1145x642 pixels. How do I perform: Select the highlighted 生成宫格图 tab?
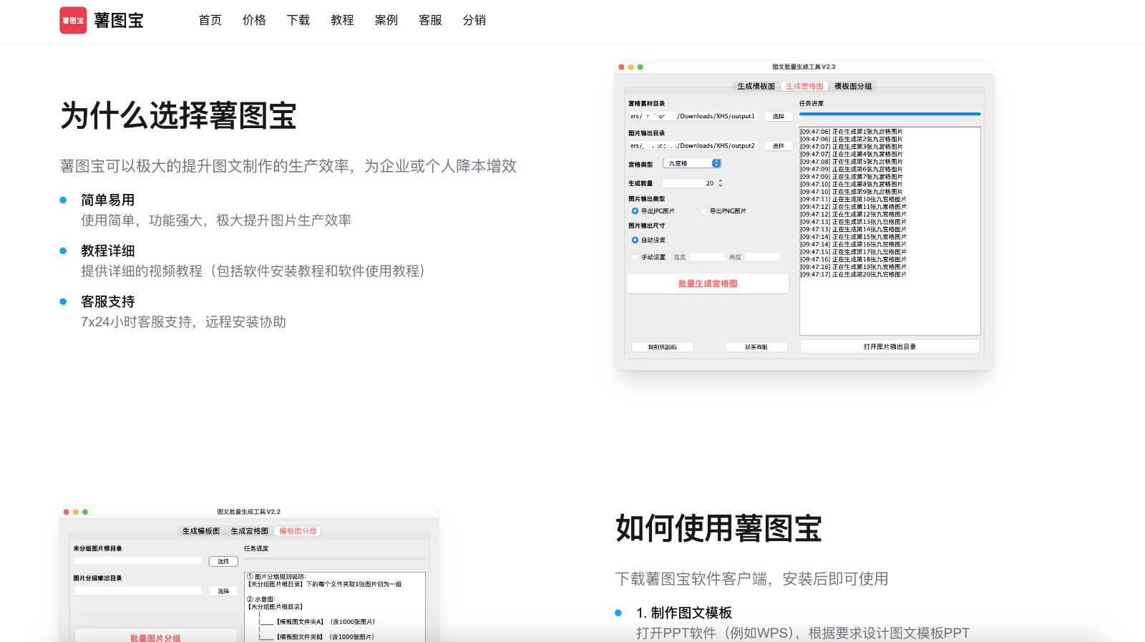(804, 86)
